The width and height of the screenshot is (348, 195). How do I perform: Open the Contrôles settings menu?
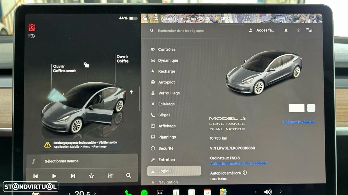click(x=163, y=49)
